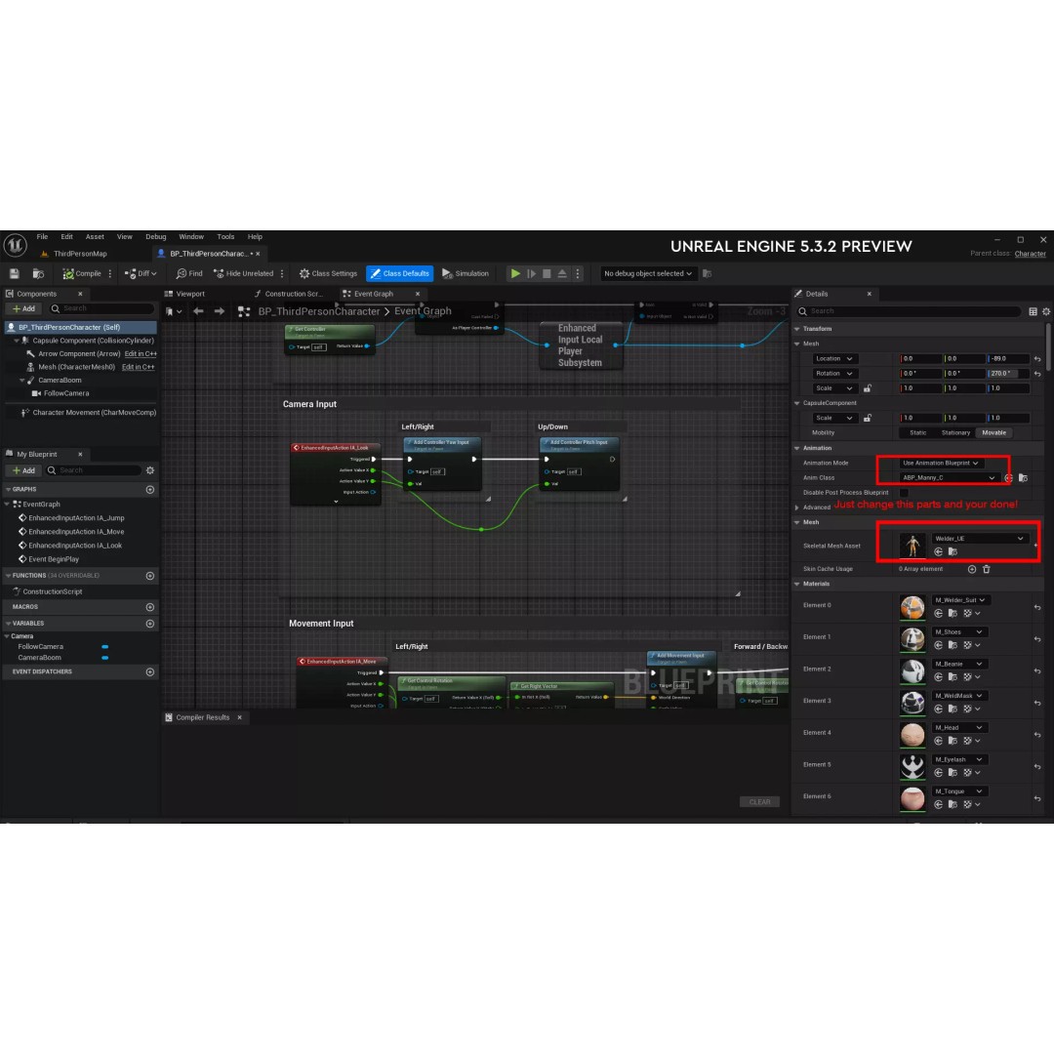The width and height of the screenshot is (1054, 1054).
Task: Toggle CapsuleComponent Scale lock icon
Action: [x=868, y=418]
